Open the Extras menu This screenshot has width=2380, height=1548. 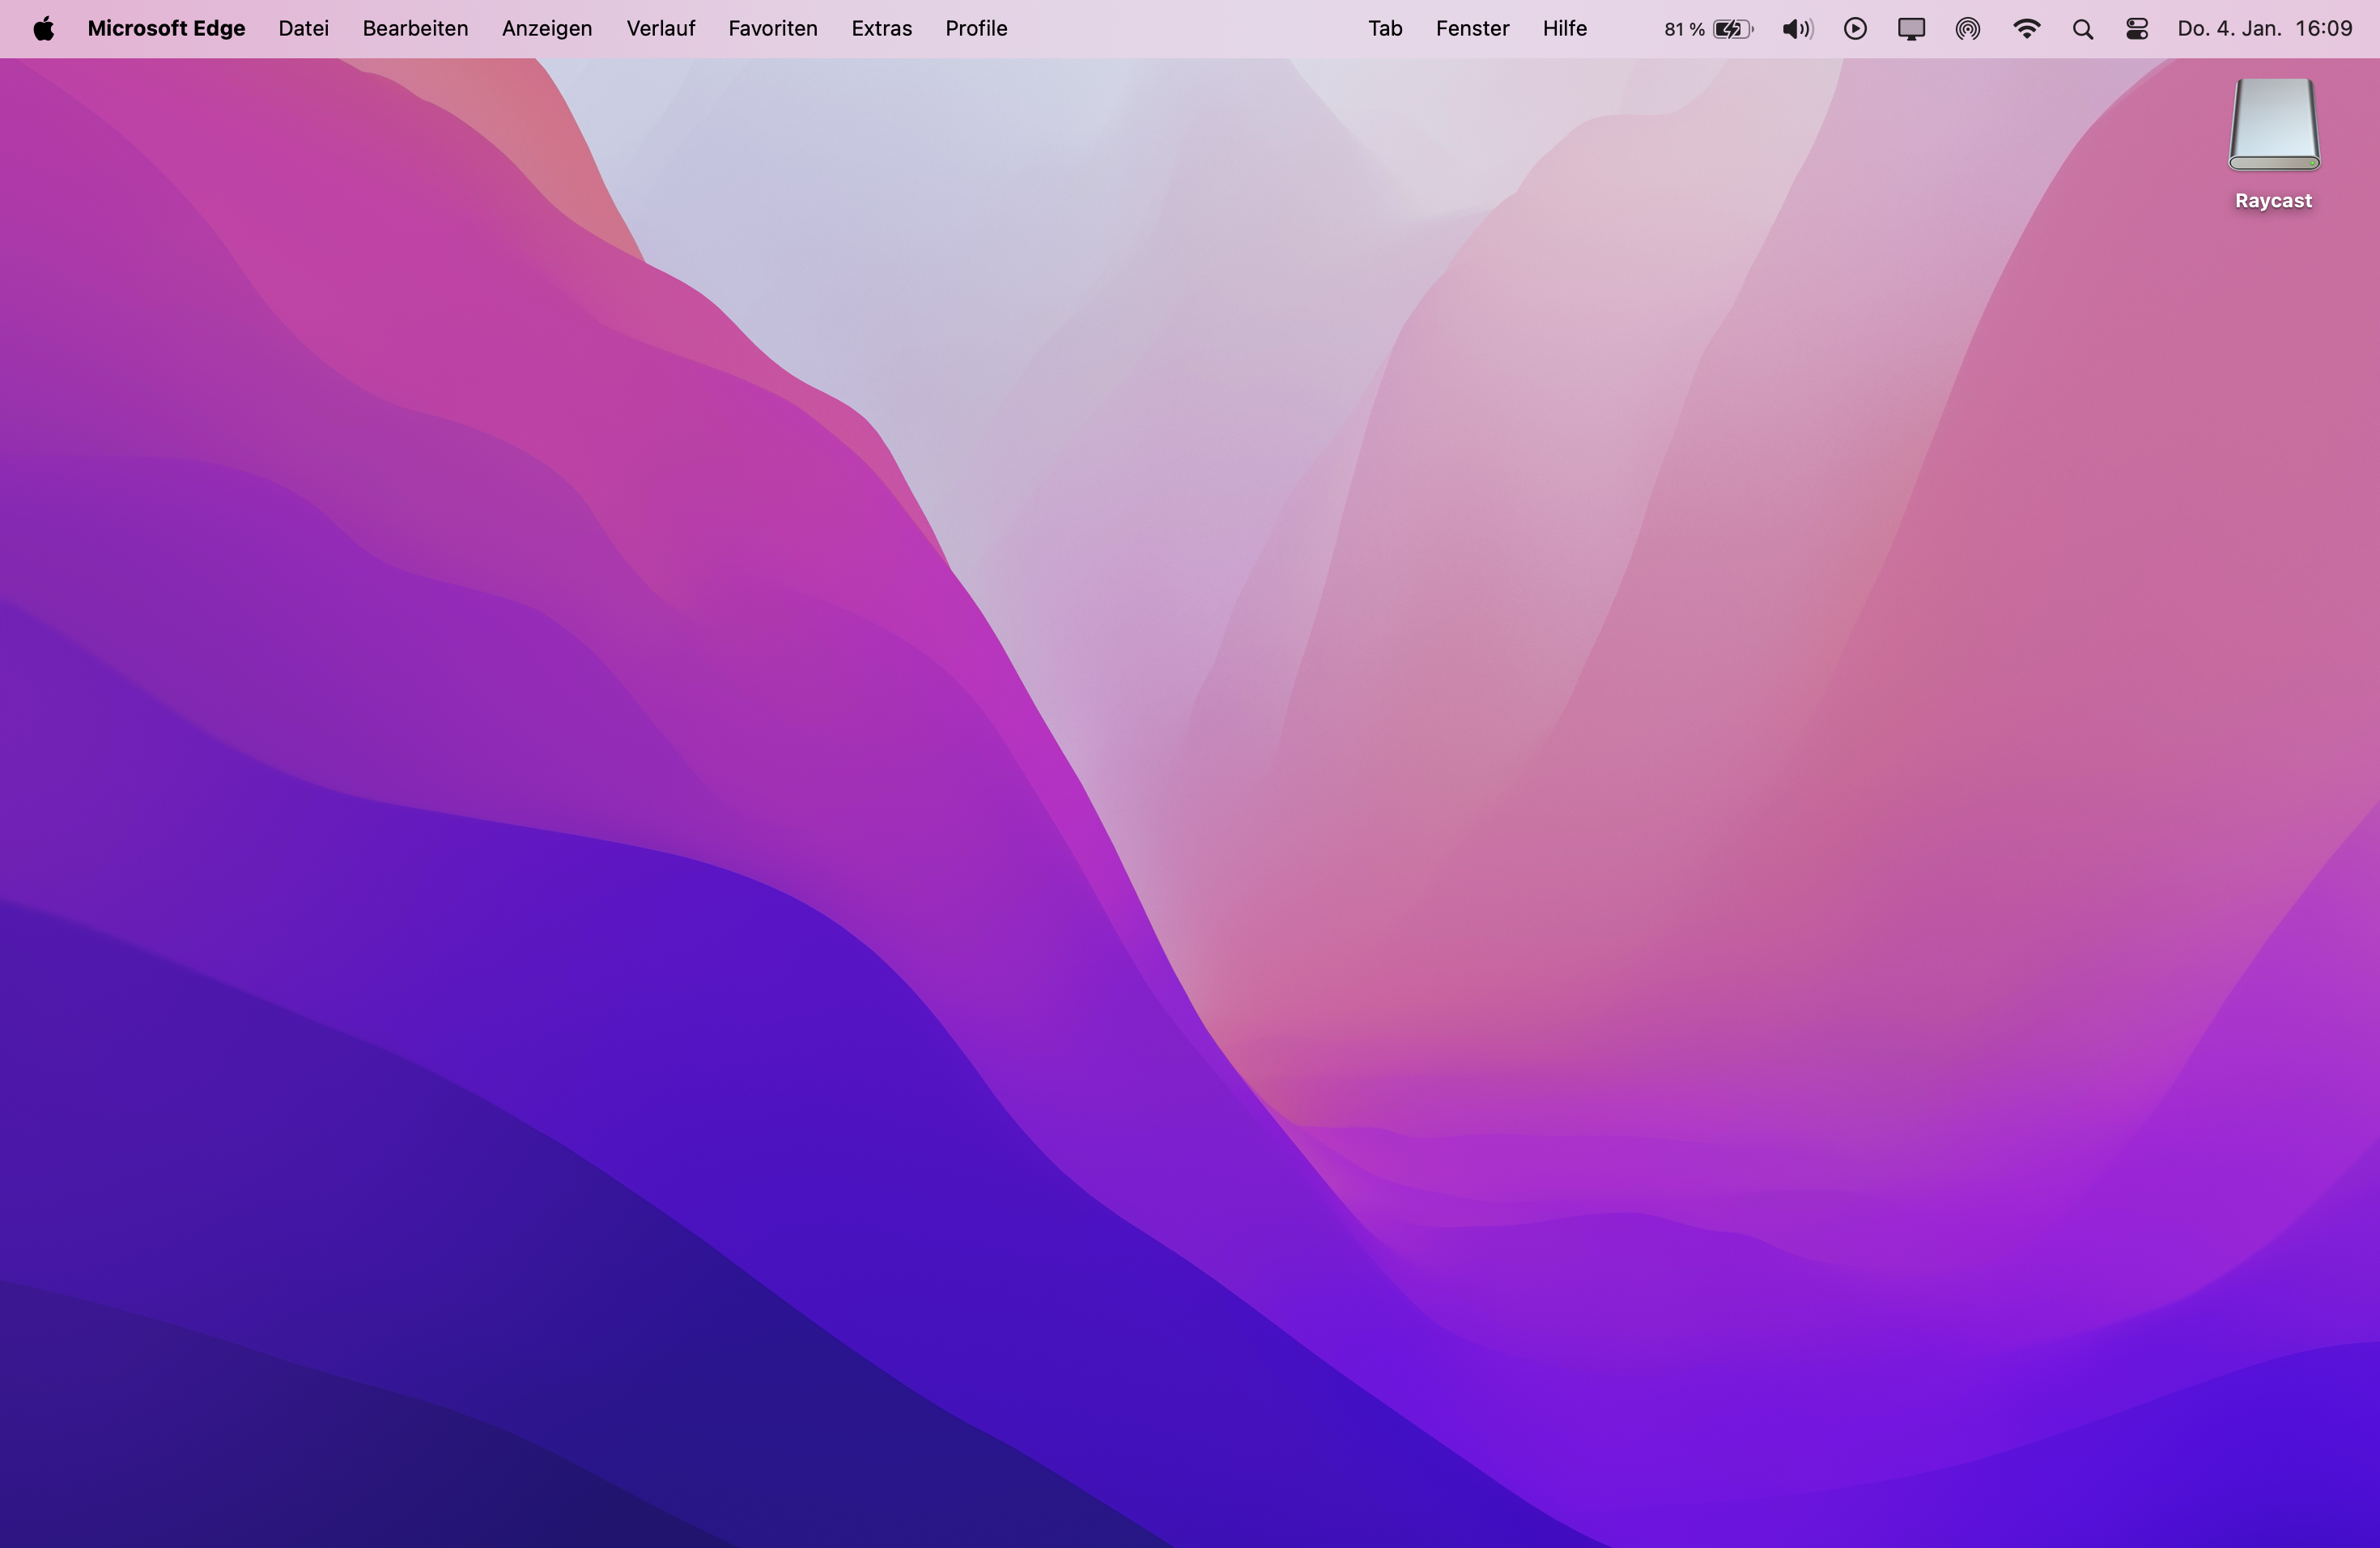pos(881,29)
